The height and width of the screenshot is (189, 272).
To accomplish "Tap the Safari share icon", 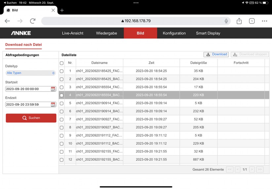I will point(239,21).
